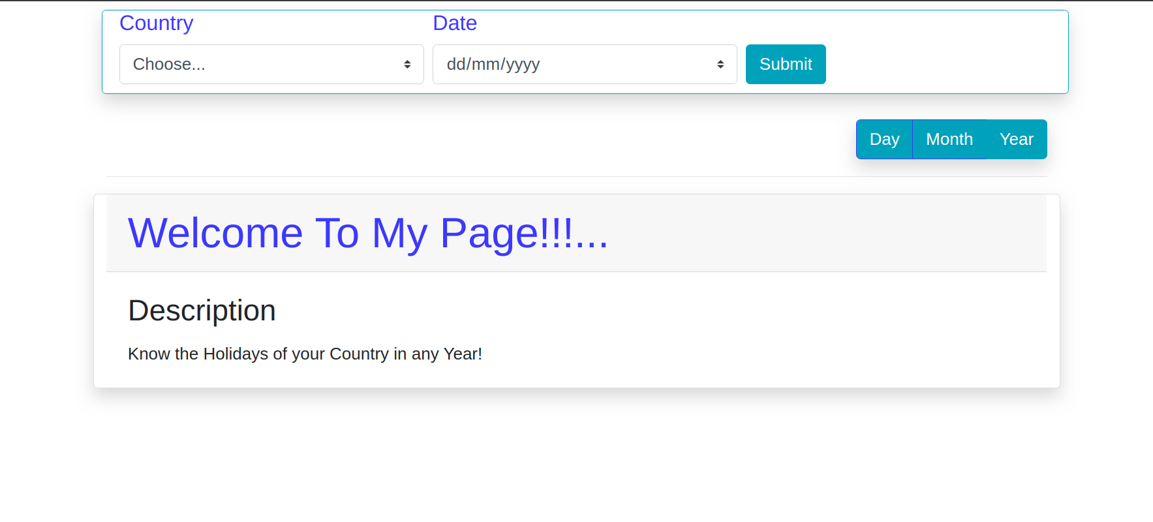Open the Country "Choose..." dropdown
Viewport: 1153px width, 522px height.
(x=271, y=64)
